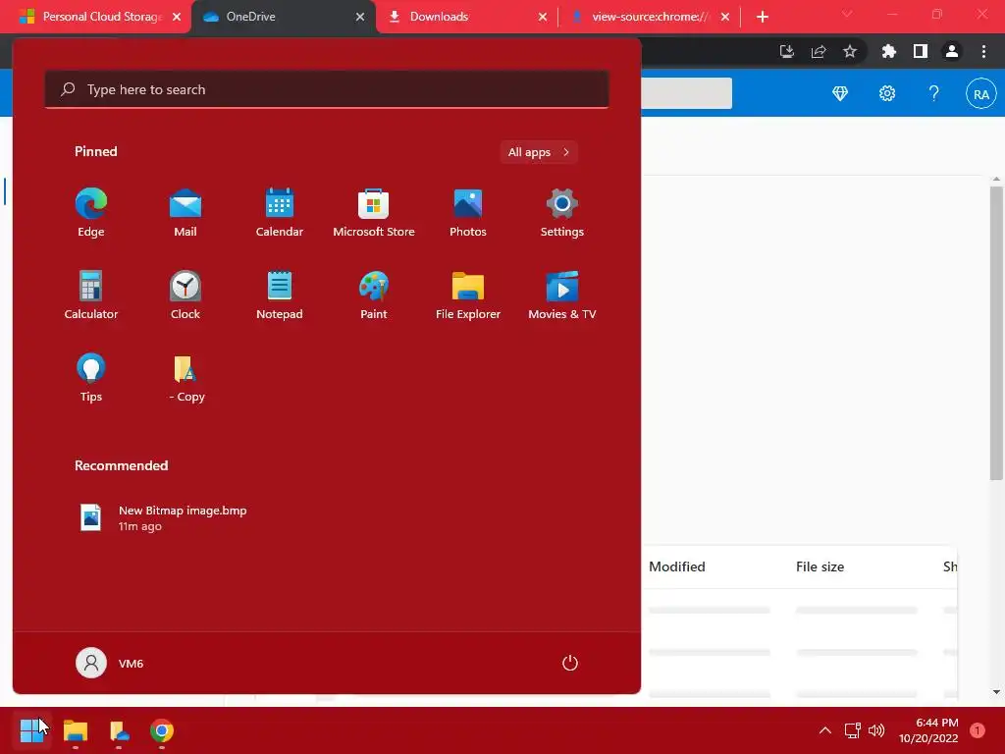Open the clock showing 6:44 PM
Viewport: 1005px width, 754px height.
[x=928, y=730]
